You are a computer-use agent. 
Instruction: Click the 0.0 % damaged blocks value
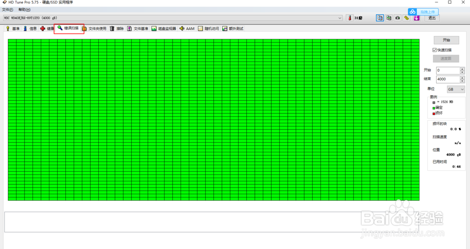point(455,129)
